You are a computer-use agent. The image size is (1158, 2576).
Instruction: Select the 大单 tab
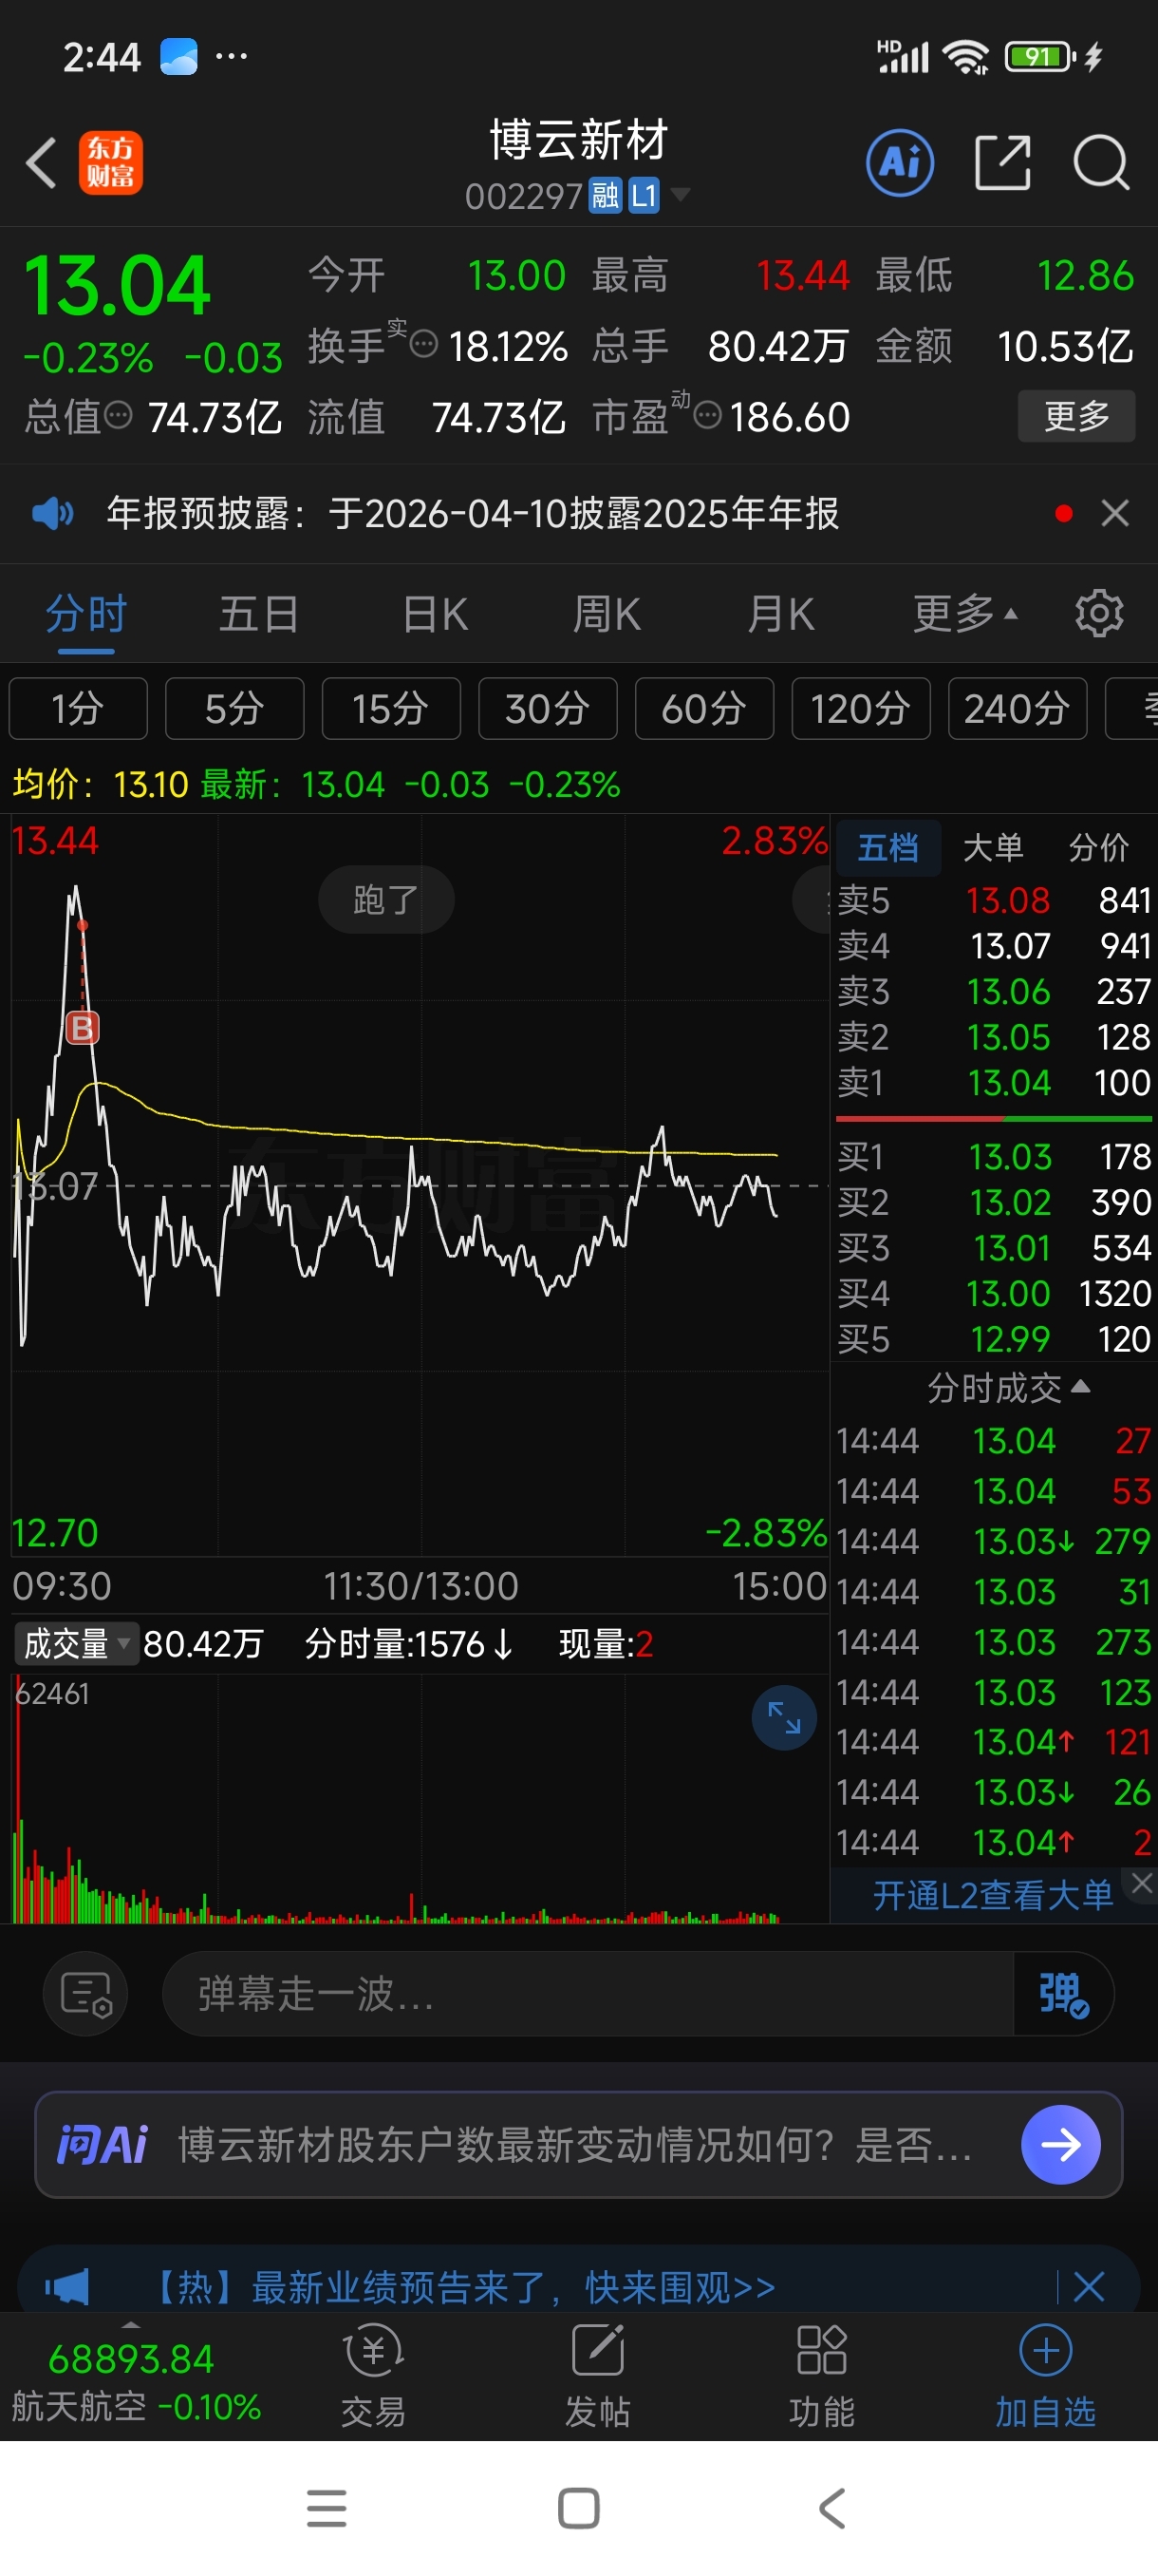993,847
